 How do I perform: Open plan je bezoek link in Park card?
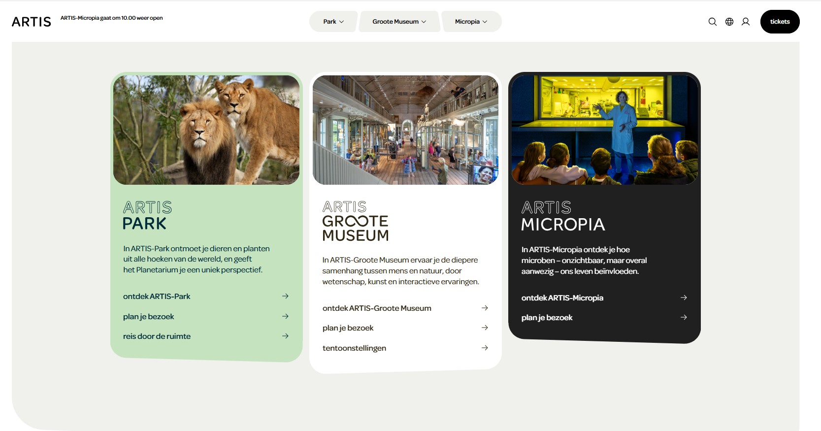click(x=149, y=316)
